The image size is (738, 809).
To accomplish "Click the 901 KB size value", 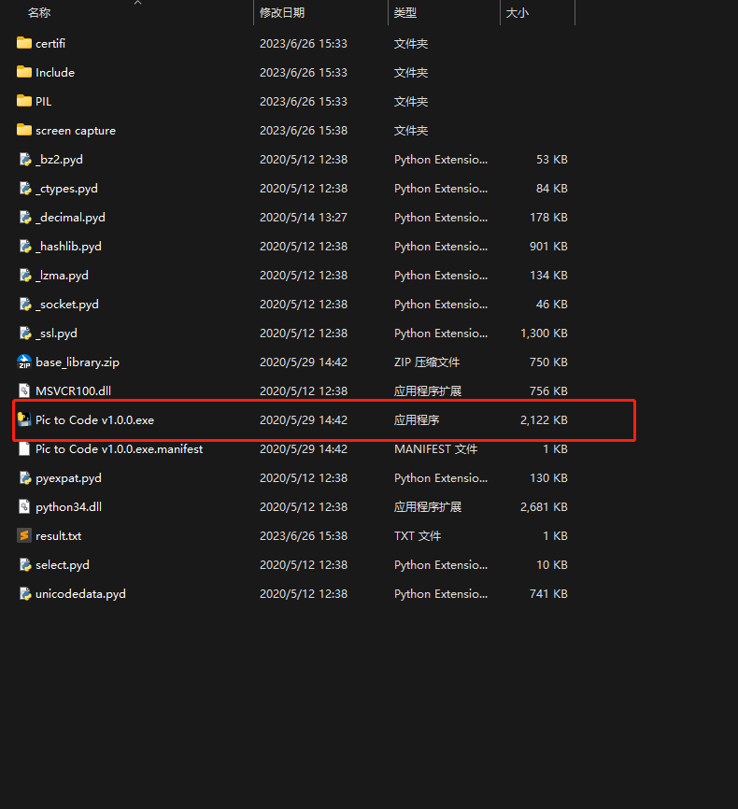I will 548,246.
